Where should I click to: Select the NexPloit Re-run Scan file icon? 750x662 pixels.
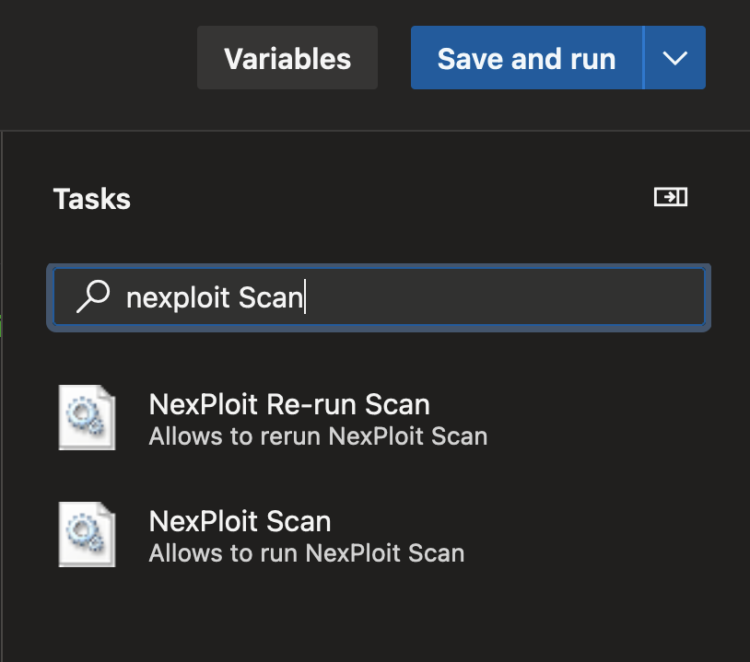[x=87, y=417]
